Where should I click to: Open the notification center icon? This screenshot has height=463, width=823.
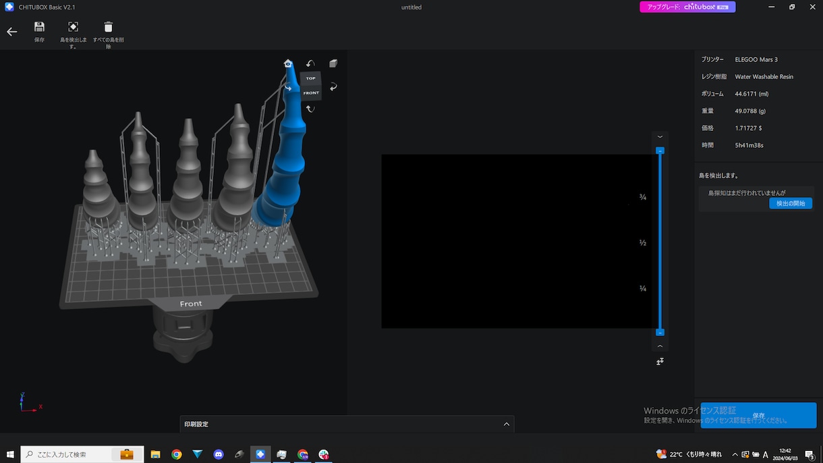click(810, 455)
